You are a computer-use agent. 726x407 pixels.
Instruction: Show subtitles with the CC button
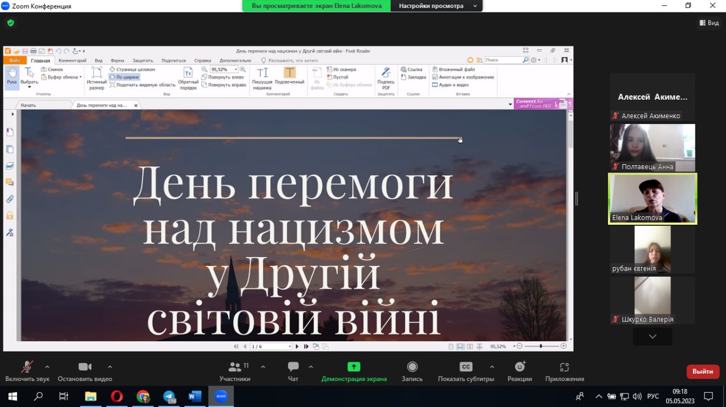(466, 371)
